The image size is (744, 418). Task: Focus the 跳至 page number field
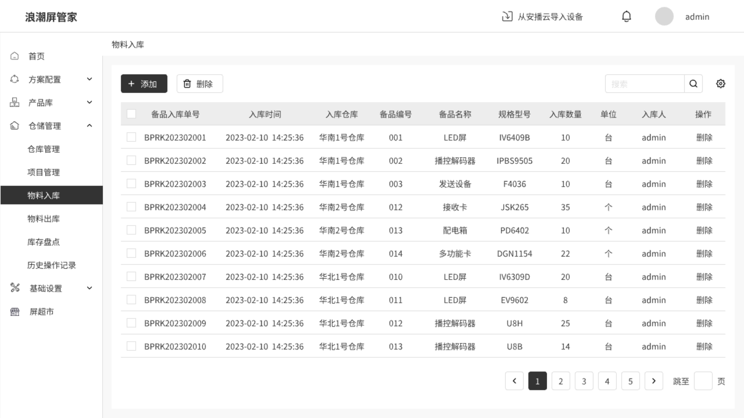coord(703,381)
